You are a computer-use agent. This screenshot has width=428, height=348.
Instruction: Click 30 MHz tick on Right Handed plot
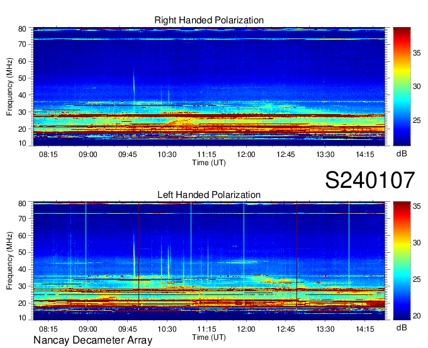(22, 112)
